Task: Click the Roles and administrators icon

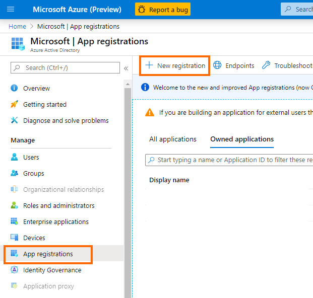Action: (x=14, y=205)
